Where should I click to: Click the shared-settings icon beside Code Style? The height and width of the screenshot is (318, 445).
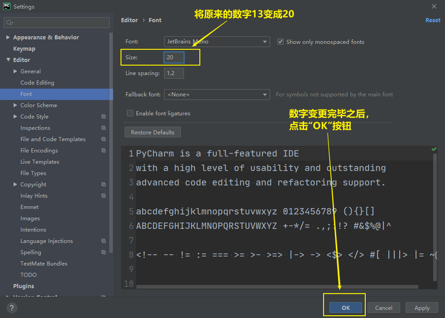(103, 116)
